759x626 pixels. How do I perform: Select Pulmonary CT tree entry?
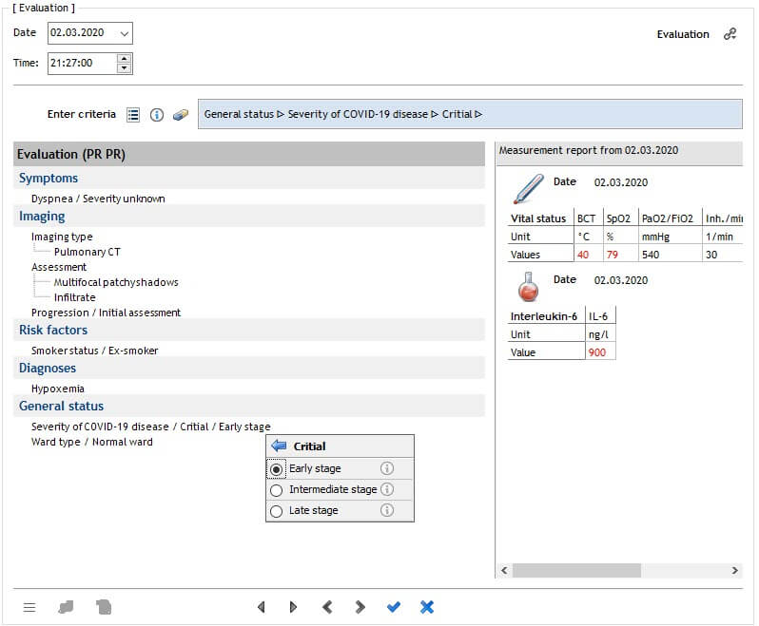(88, 252)
